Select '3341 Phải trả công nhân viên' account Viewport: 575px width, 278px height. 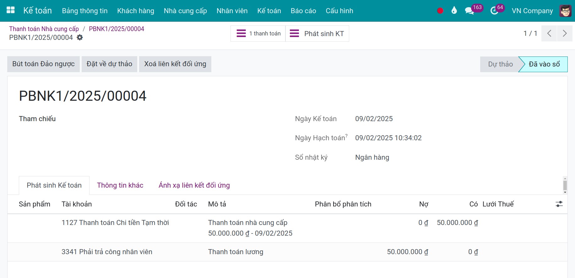coord(107,252)
